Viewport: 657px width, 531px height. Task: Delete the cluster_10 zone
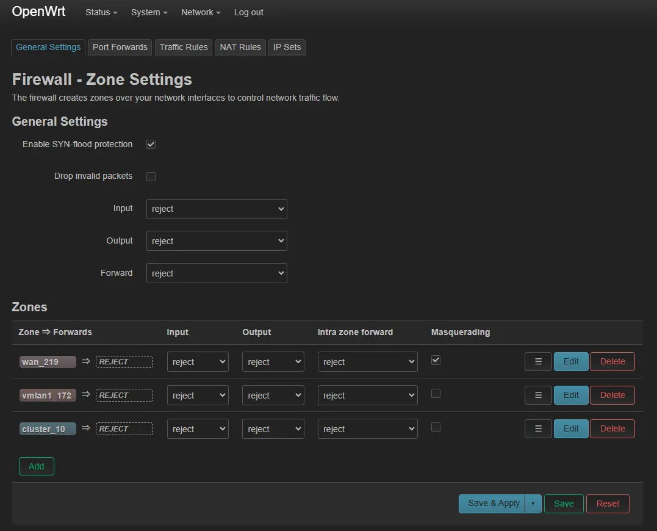coord(612,428)
